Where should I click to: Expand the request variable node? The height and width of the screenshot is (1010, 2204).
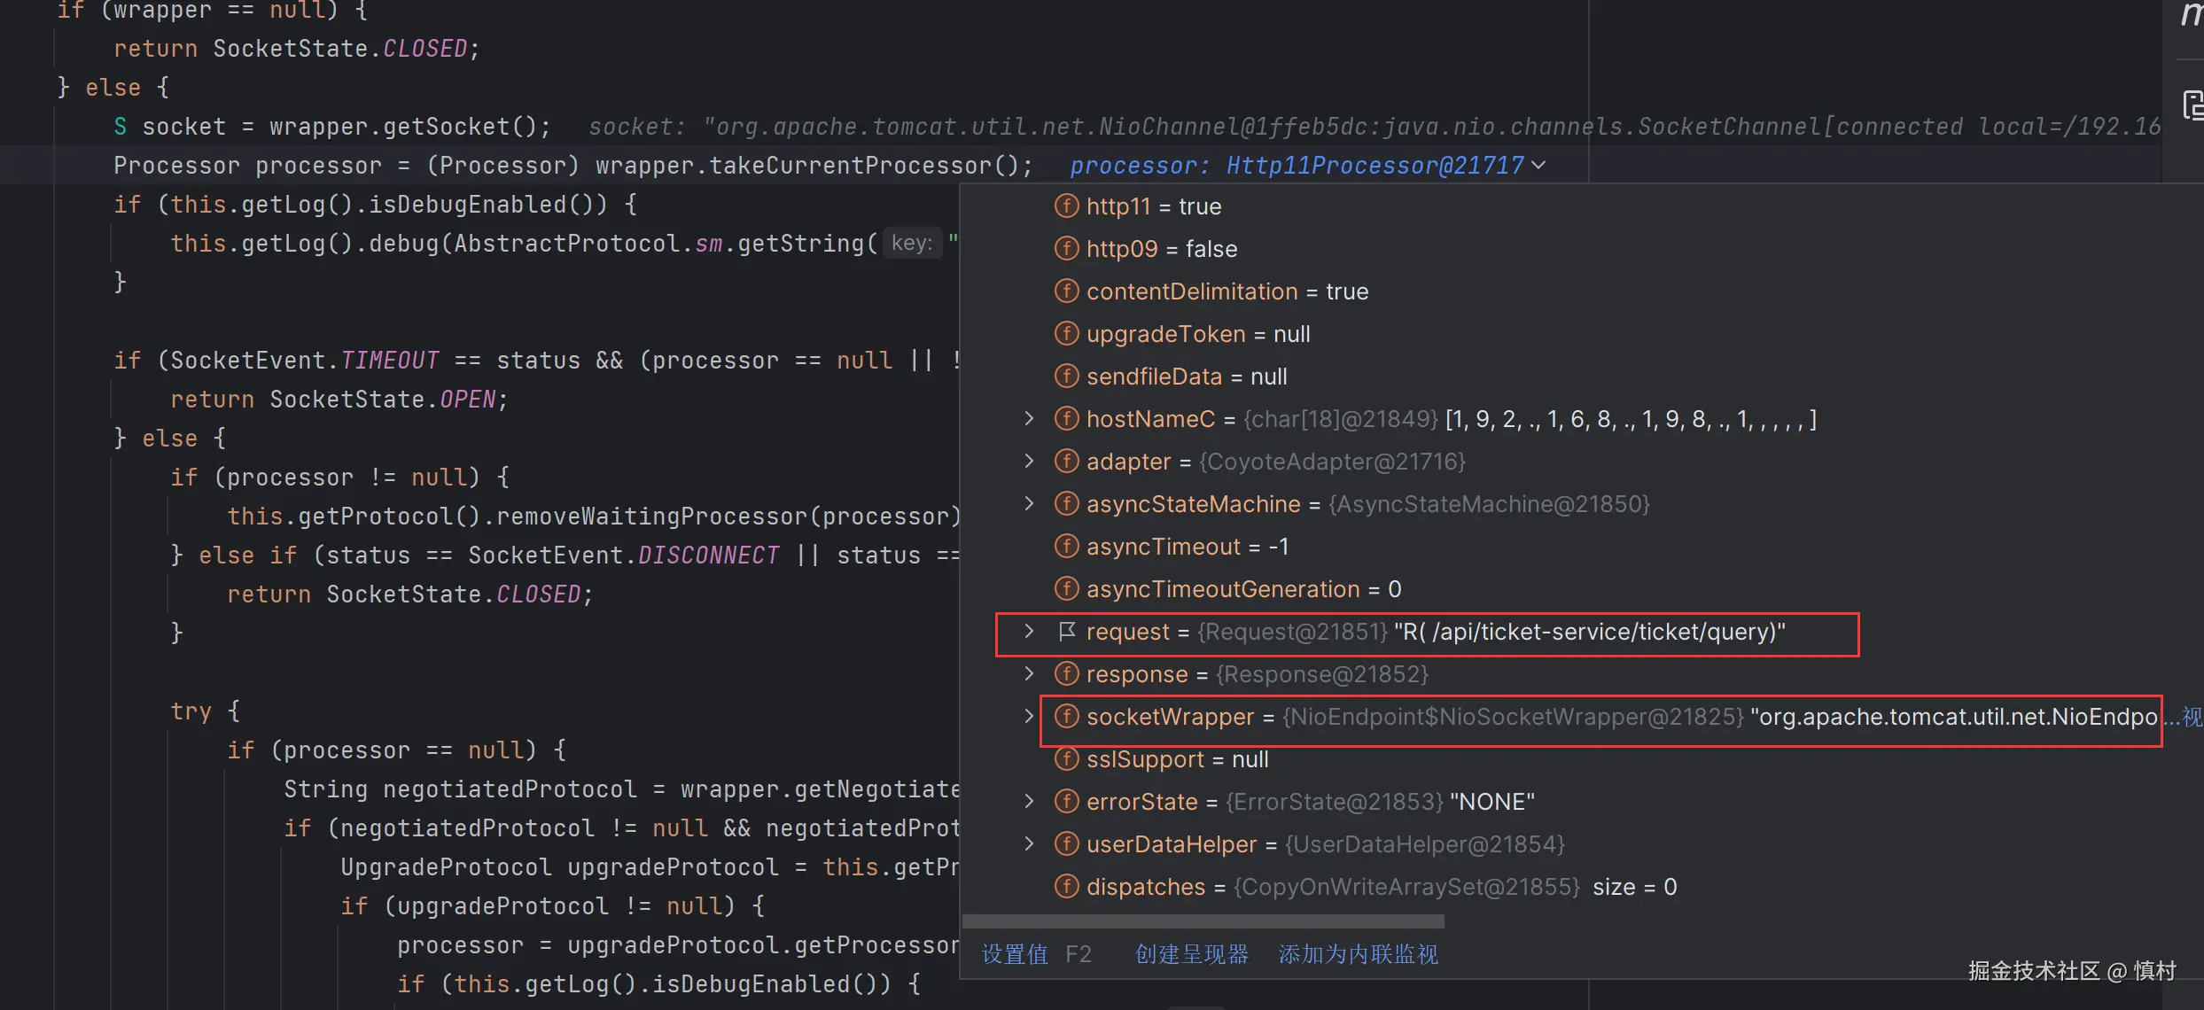coord(1029,631)
